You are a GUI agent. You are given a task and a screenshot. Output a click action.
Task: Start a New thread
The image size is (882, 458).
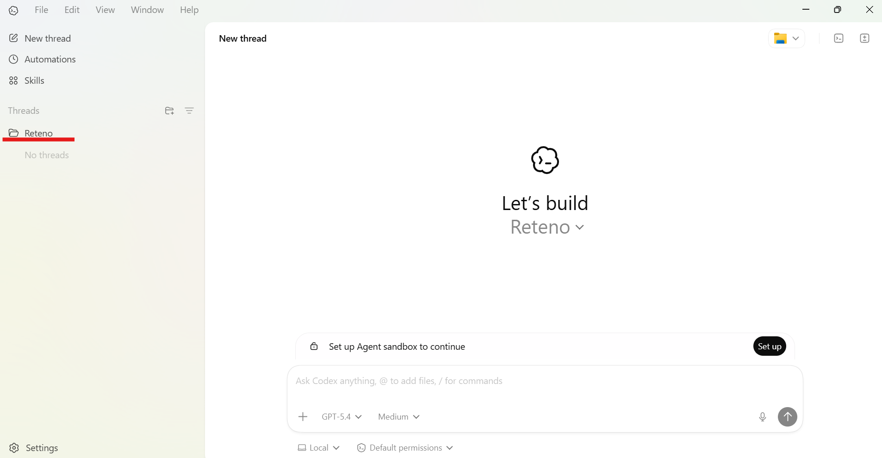48,38
